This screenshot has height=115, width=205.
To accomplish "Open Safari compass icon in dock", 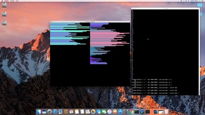I will click(55, 112).
